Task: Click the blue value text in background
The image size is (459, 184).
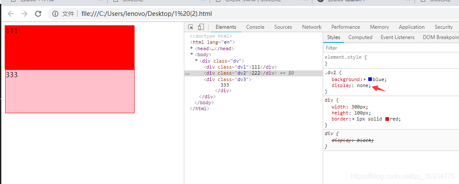Action: (379, 79)
